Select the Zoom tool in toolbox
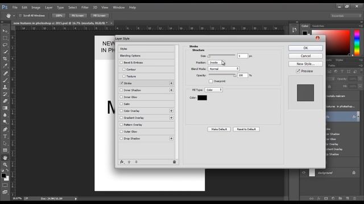The height and width of the screenshot is (204, 364). coord(5,165)
